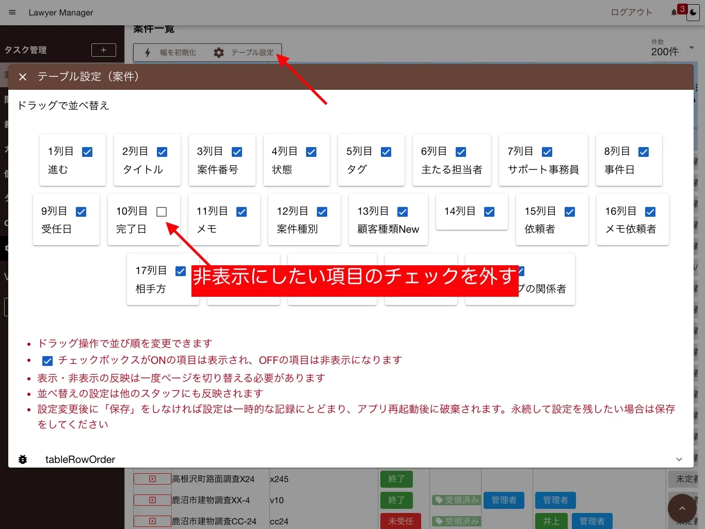Screen dimensions: 705x529
Task: Uncheck the 14列目 checkbox
Action: pyautogui.click(x=489, y=212)
